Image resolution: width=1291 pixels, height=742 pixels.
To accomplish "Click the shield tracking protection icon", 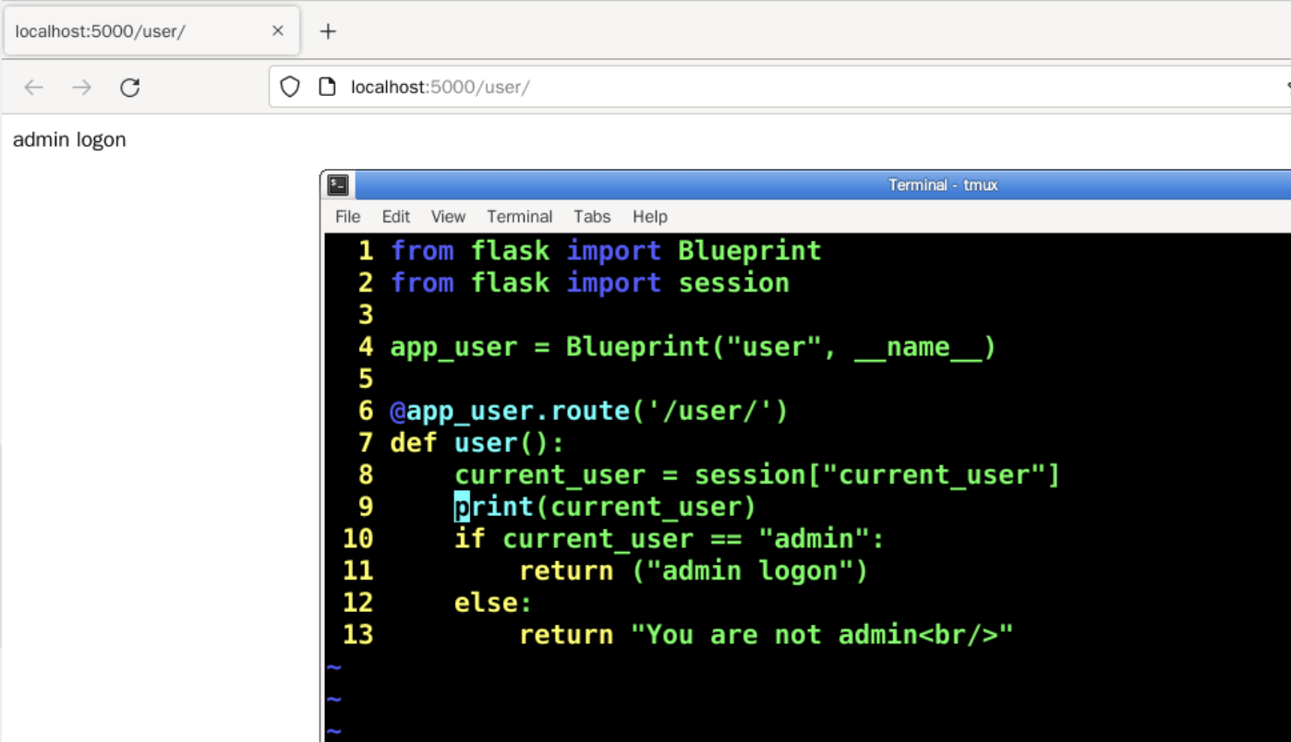I will pyautogui.click(x=290, y=87).
